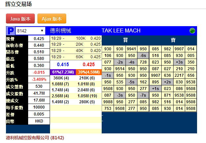
Task: Click the -5s spread marker cell
Action: [131, 82]
